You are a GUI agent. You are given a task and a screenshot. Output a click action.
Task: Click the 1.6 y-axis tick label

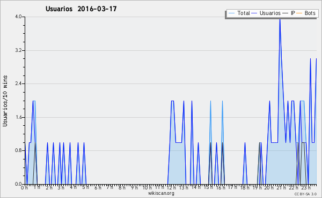18,117
